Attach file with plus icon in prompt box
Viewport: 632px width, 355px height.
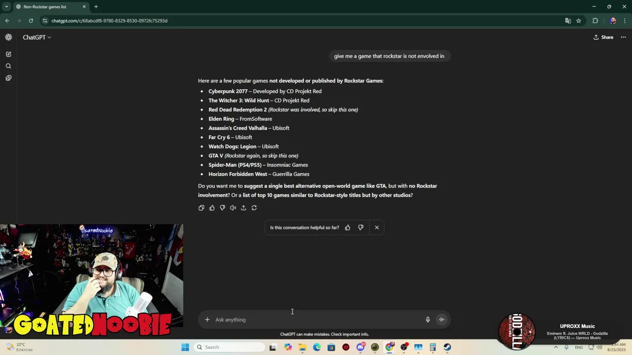(207, 319)
